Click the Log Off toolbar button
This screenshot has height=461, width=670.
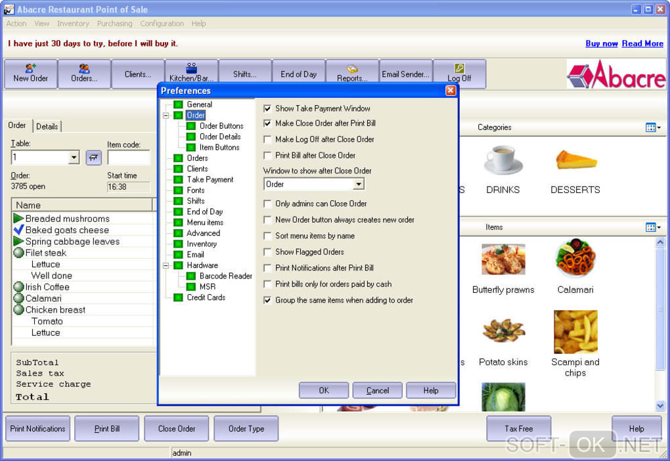(x=459, y=74)
